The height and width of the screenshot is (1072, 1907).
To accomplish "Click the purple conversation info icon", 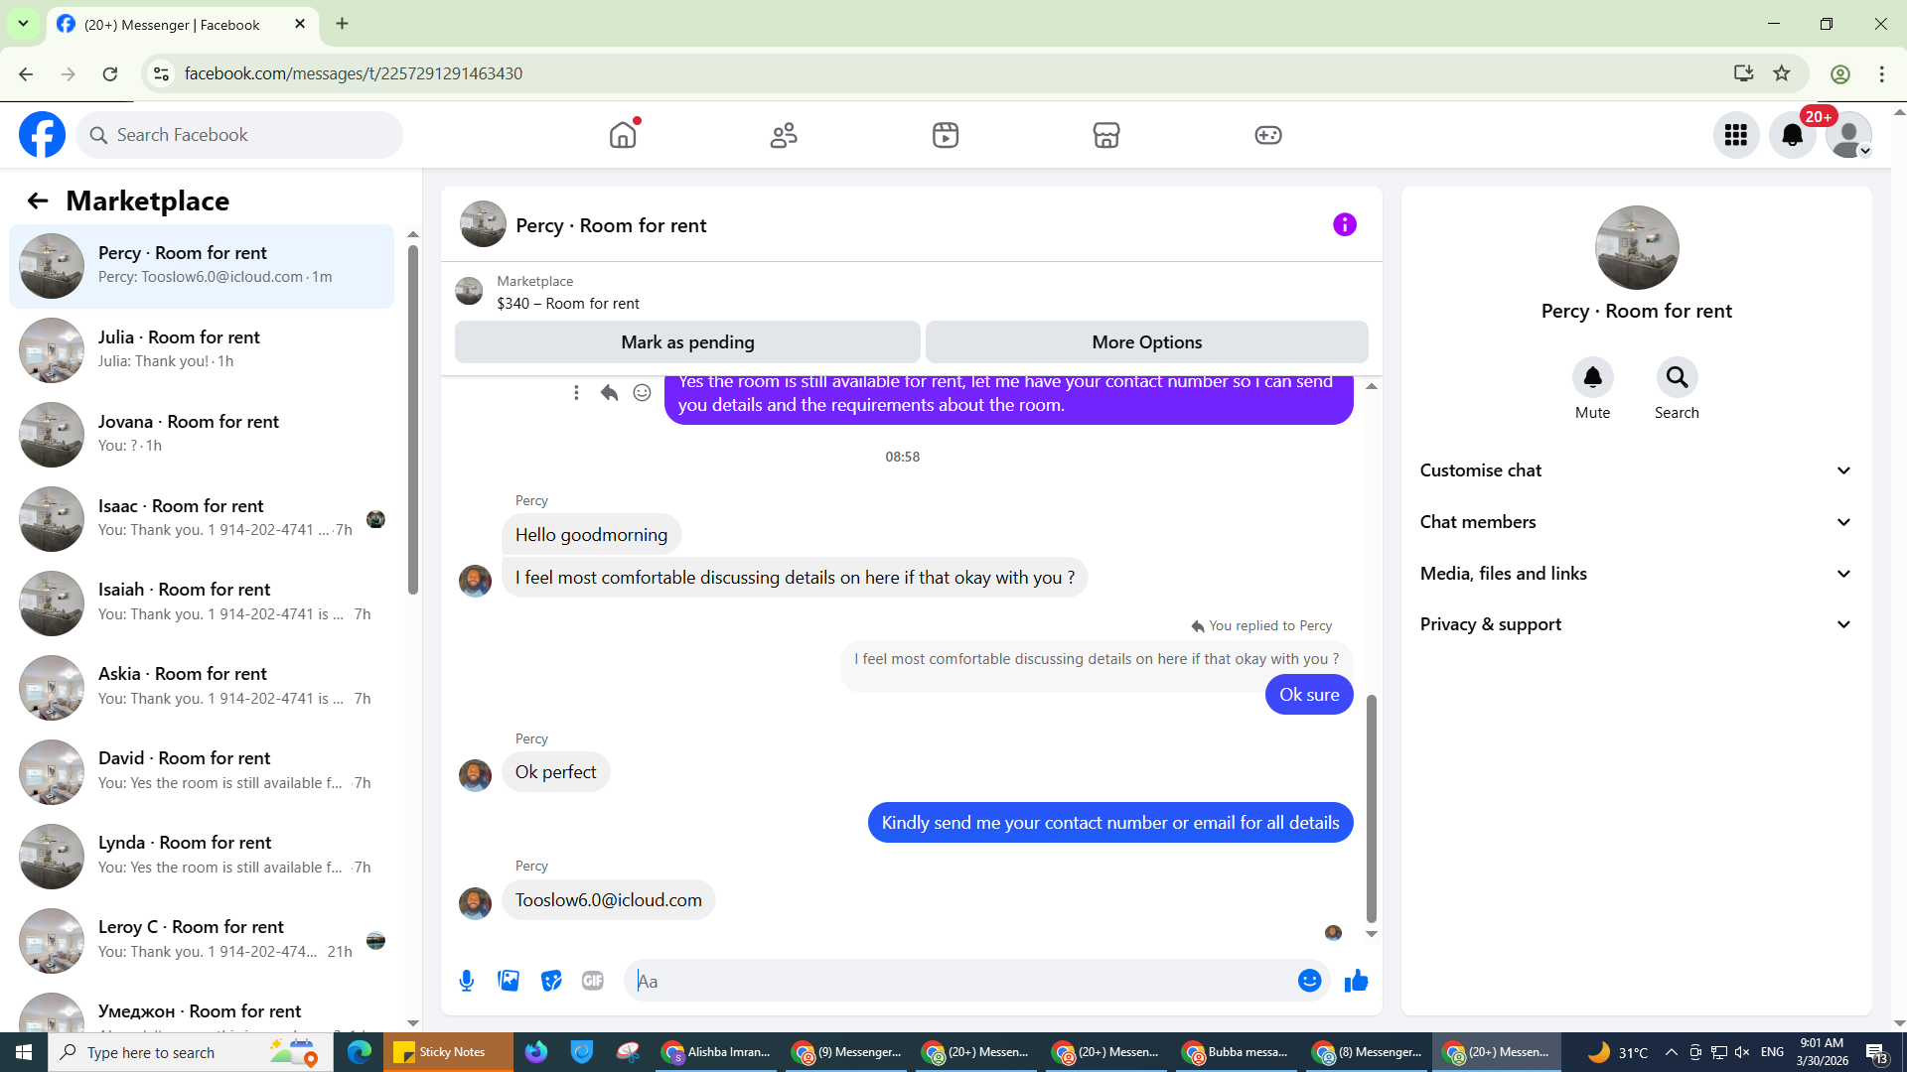I will (x=1344, y=225).
